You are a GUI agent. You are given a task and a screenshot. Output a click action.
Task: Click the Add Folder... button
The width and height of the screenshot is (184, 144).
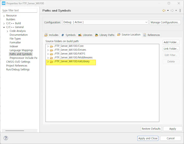(x=171, y=42)
